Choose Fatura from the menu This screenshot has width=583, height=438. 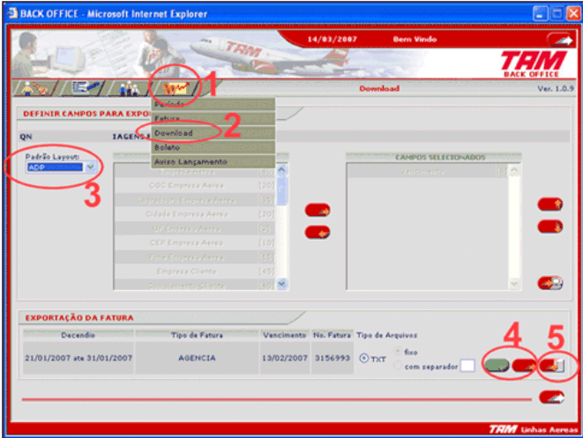[213, 118]
